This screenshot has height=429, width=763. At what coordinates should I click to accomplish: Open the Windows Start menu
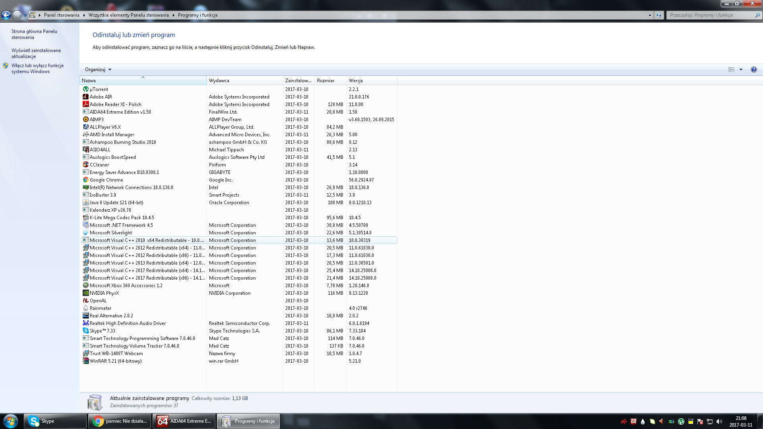click(11, 421)
